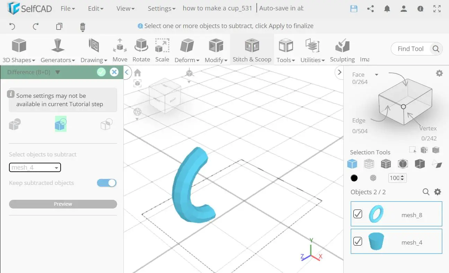
Task: Open the Modify dropdown
Action: point(216,51)
